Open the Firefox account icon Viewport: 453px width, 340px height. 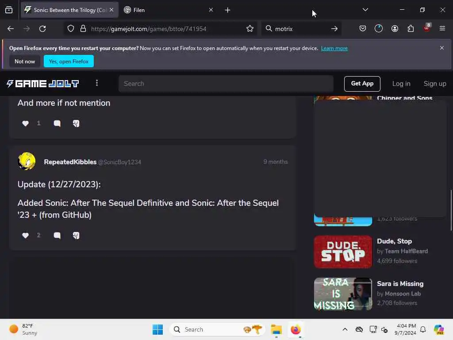tap(395, 29)
